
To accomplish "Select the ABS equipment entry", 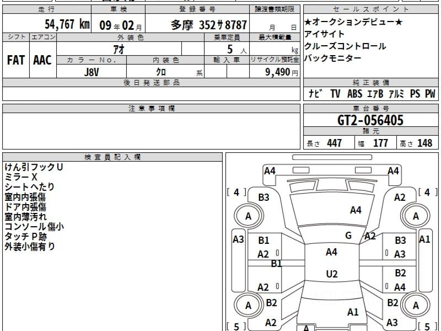I will [x=355, y=94].
